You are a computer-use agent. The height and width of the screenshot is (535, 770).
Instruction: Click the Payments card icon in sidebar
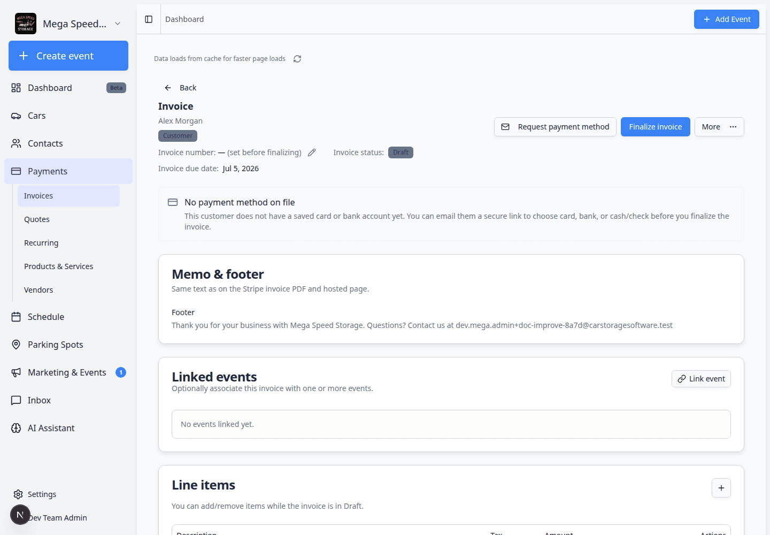(x=16, y=171)
